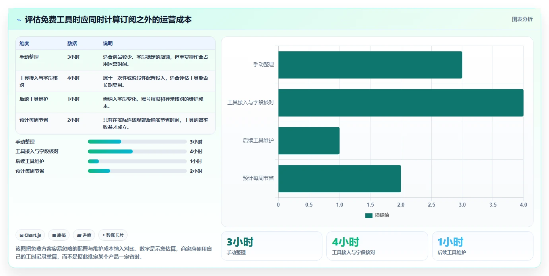The height and width of the screenshot is (276, 549).
Task: Click the 维度 column header
Action: point(24,44)
